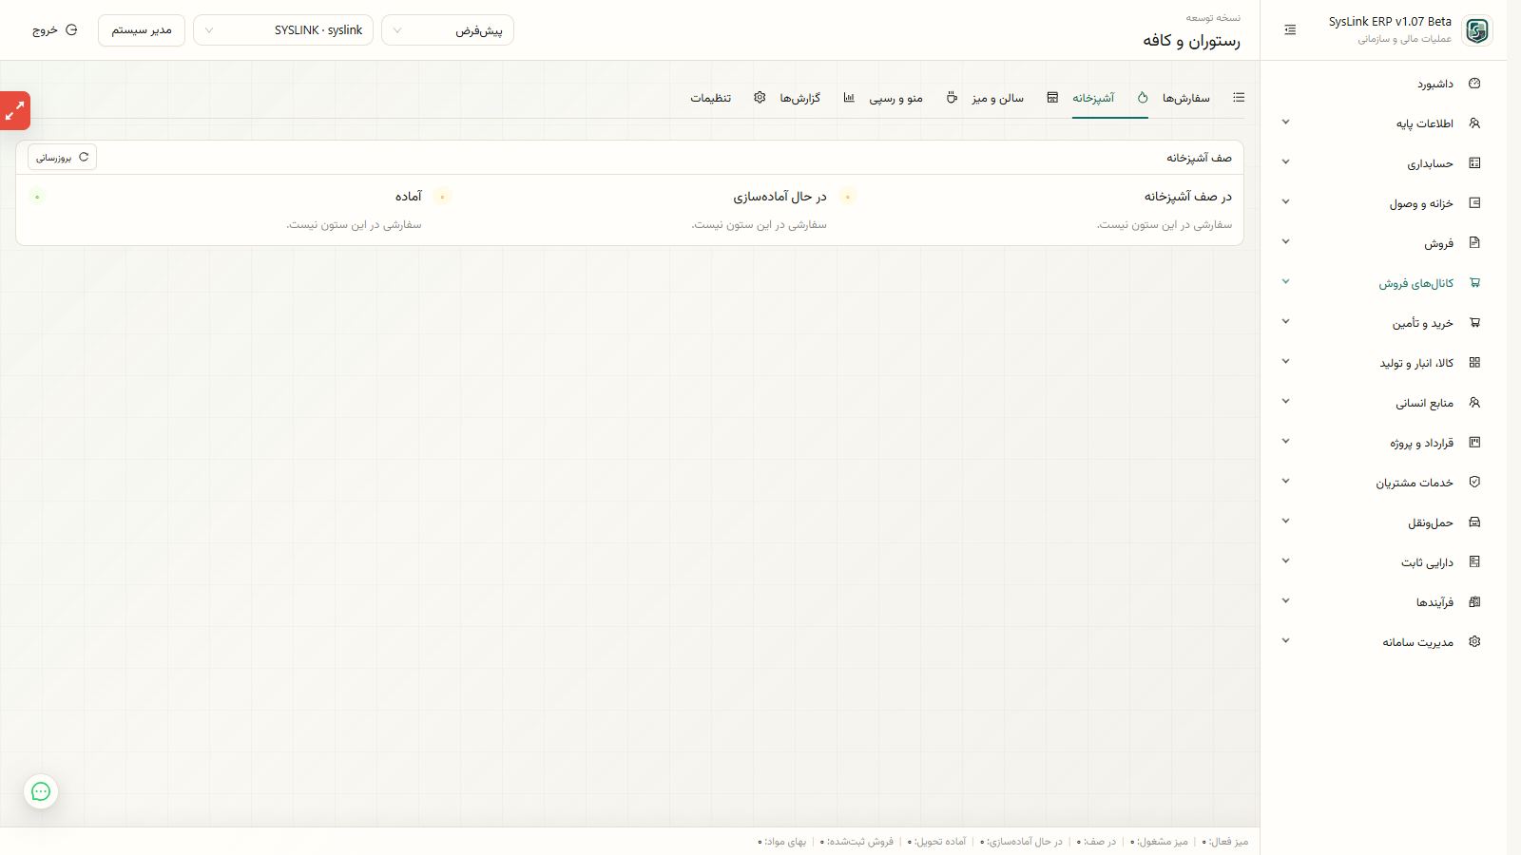Expand the خدمات مشتریان chevron
Image resolution: width=1521 pixels, height=855 pixels.
click(1285, 482)
